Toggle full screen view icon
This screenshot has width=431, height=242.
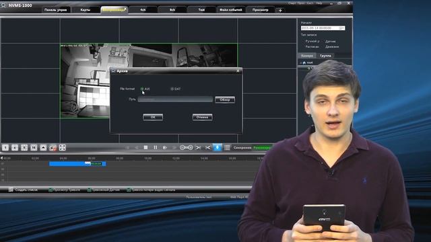click(x=63, y=148)
